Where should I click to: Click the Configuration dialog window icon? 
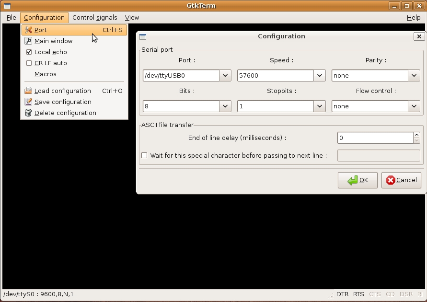coord(143,36)
